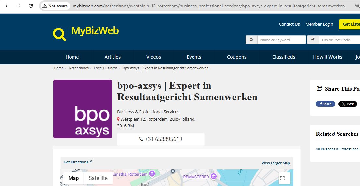Click the purple bpo axsys logo image
This screenshot has height=186, width=360.
pyautogui.click(x=83, y=109)
